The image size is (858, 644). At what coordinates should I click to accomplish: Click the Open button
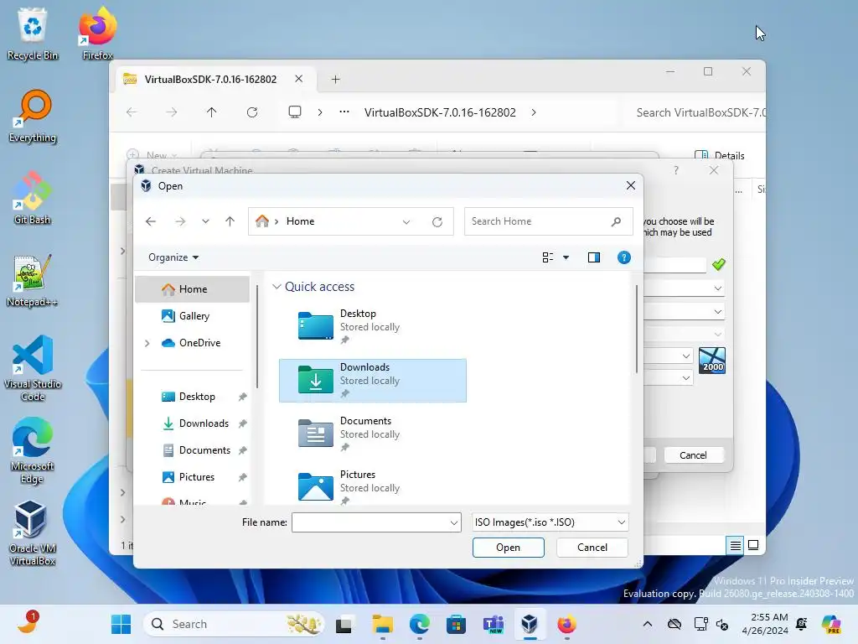pos(509,548)
